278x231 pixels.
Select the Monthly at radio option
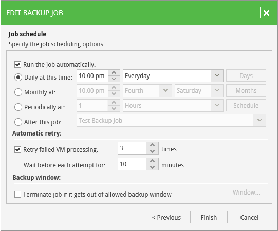pyautogui.click(x=18, y=92)
